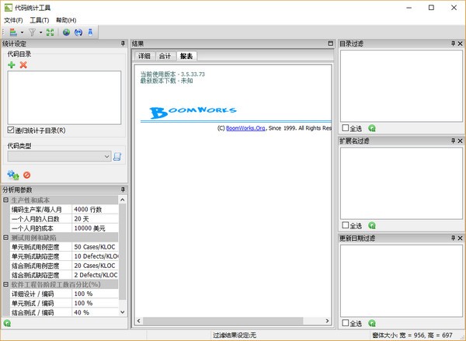Screen dimensions: 466x341
Task: Switch to the 详细 tab
Action: [x=144, y=56]
